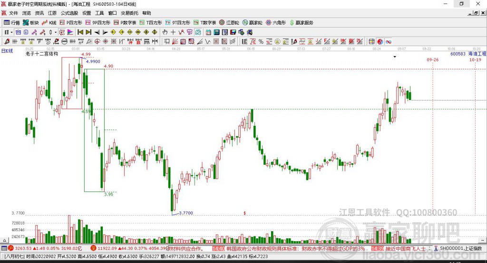
Task: Select the n² square number tool
Action: click(x=81, y=42)
